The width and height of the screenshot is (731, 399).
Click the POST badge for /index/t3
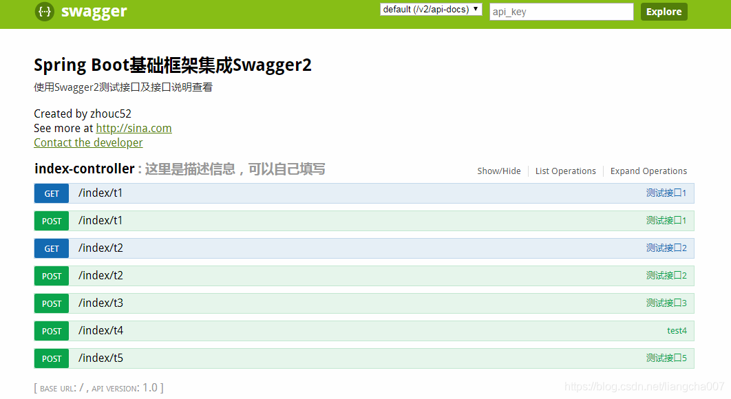52,303
